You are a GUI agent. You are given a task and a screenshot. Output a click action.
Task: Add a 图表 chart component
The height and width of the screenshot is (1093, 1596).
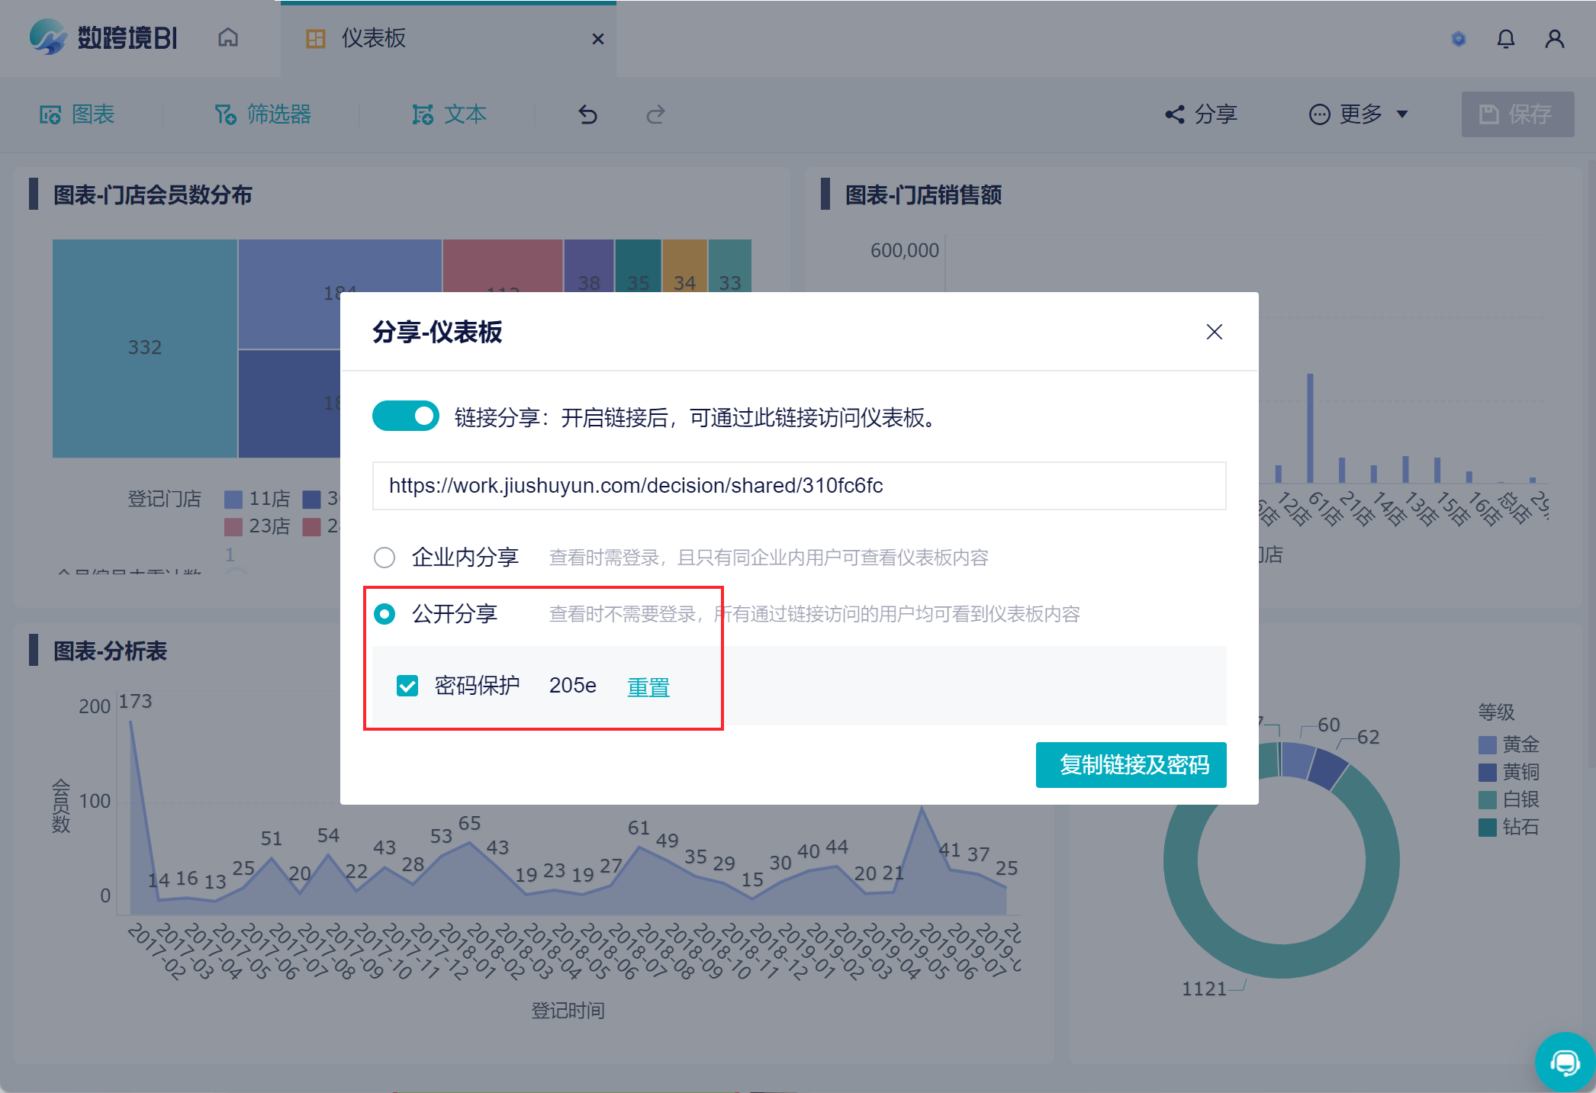[x=77, y=114]
